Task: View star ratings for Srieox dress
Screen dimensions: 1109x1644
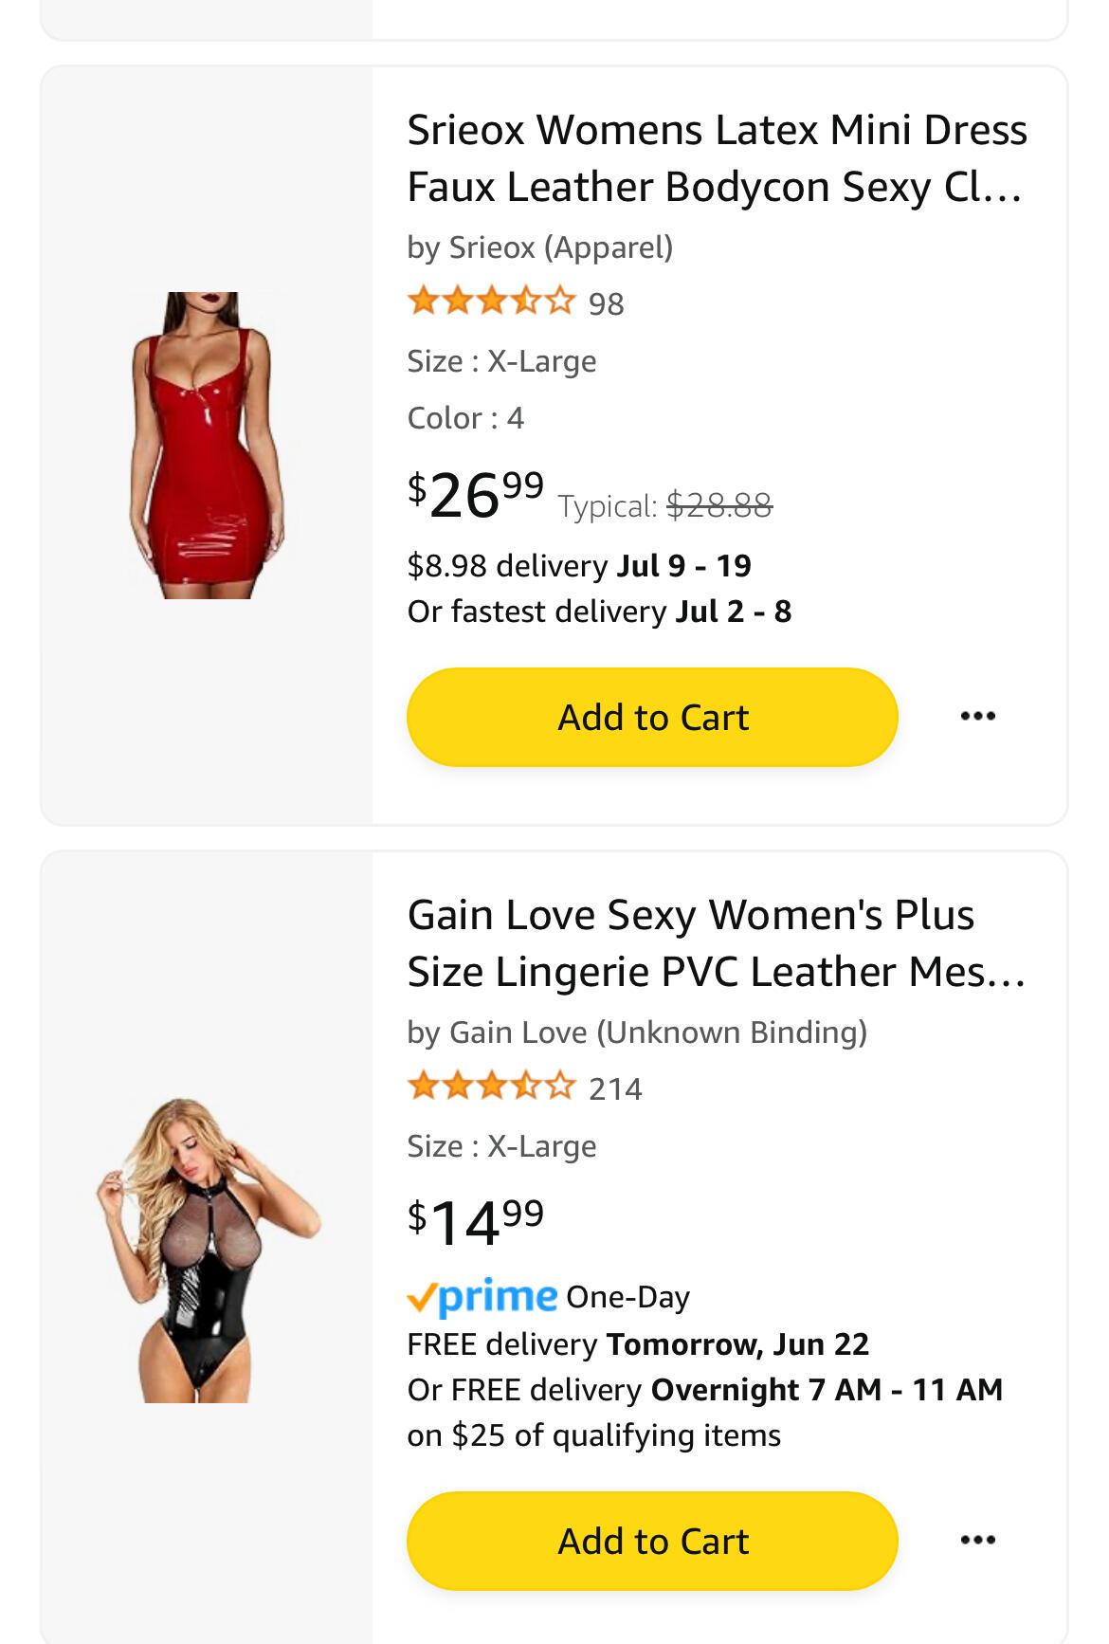Action: [491, 302]
